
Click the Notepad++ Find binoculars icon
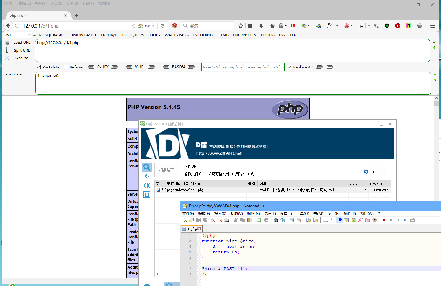(276, 220)
